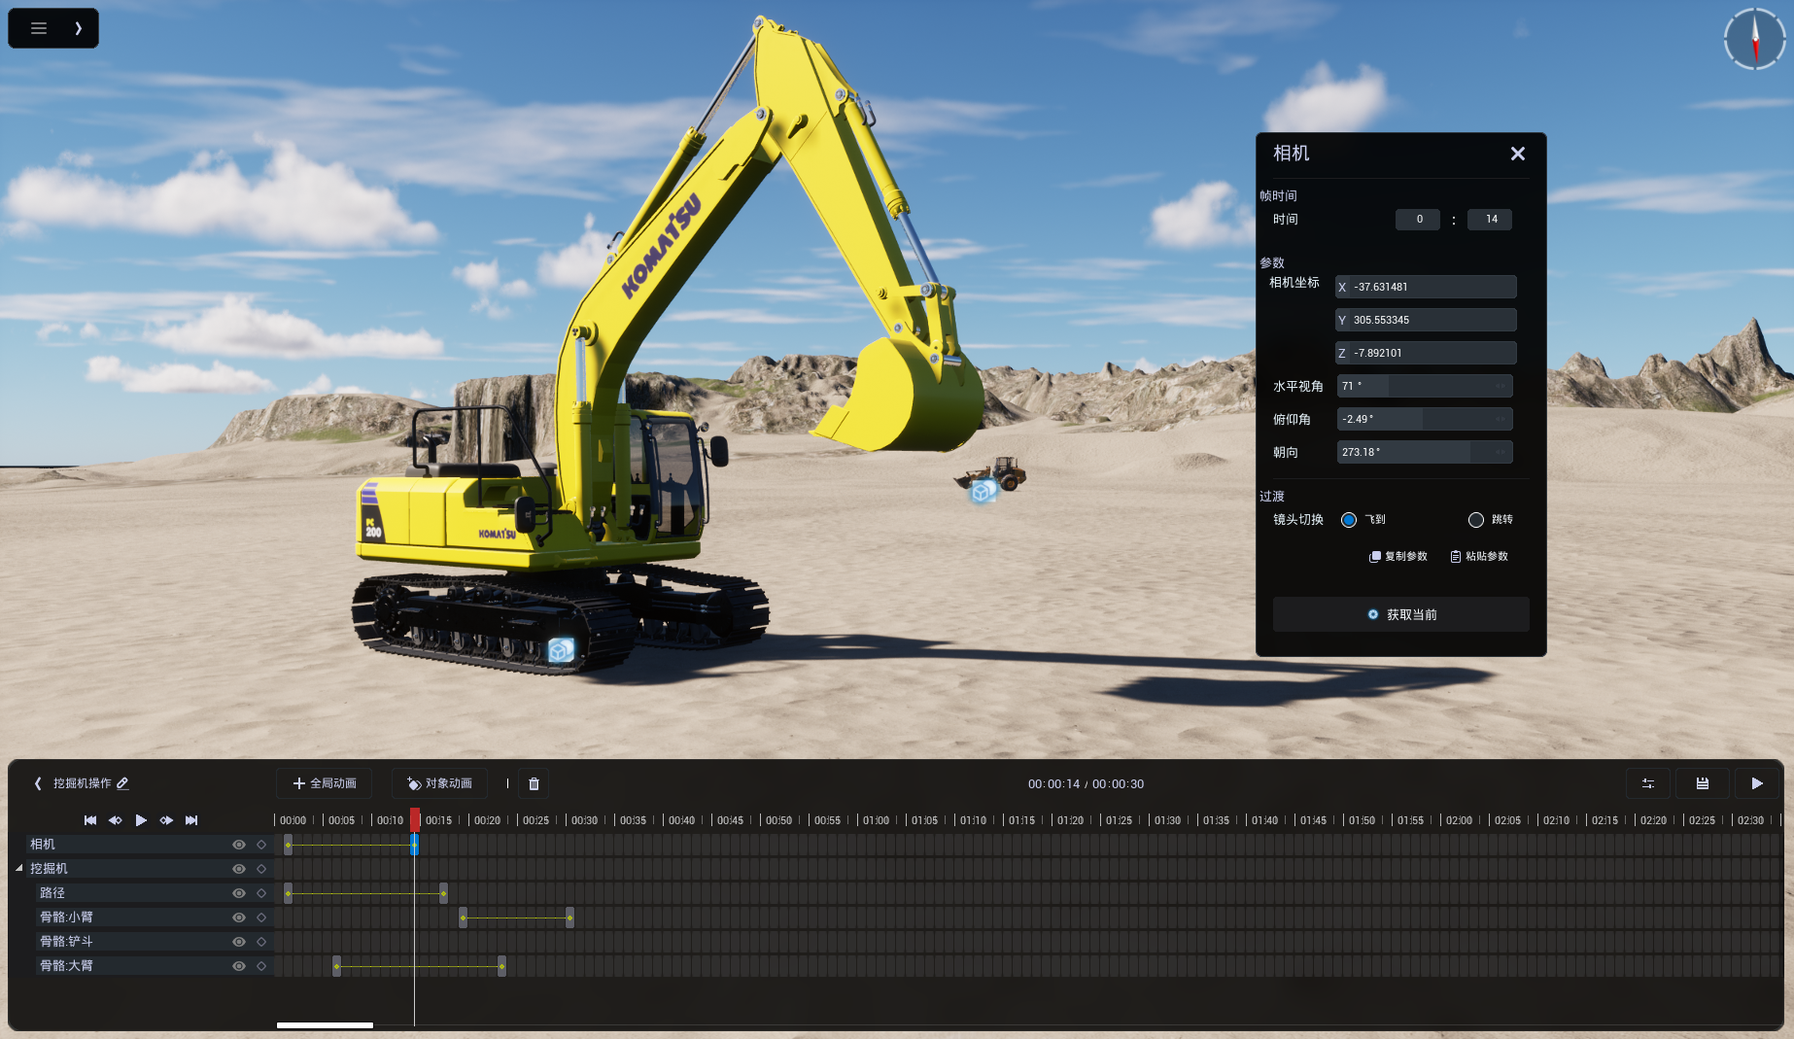The width and height of the screenshot is (1794, 1039).
Task: Click 粘贴参数 to paste parameters
Action: [x=1479, y=557]
